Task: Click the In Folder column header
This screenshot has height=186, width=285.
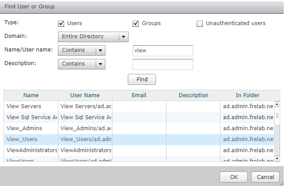Action: [247, 95]
